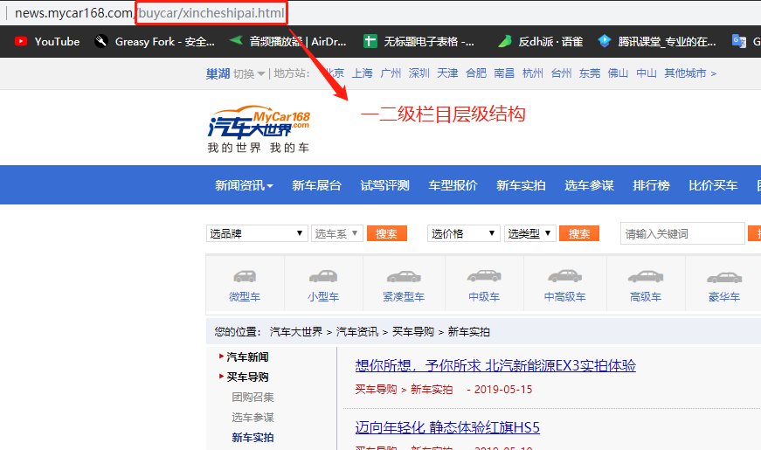Open the 北汽新能源EX3实拍体验 article

495,365
